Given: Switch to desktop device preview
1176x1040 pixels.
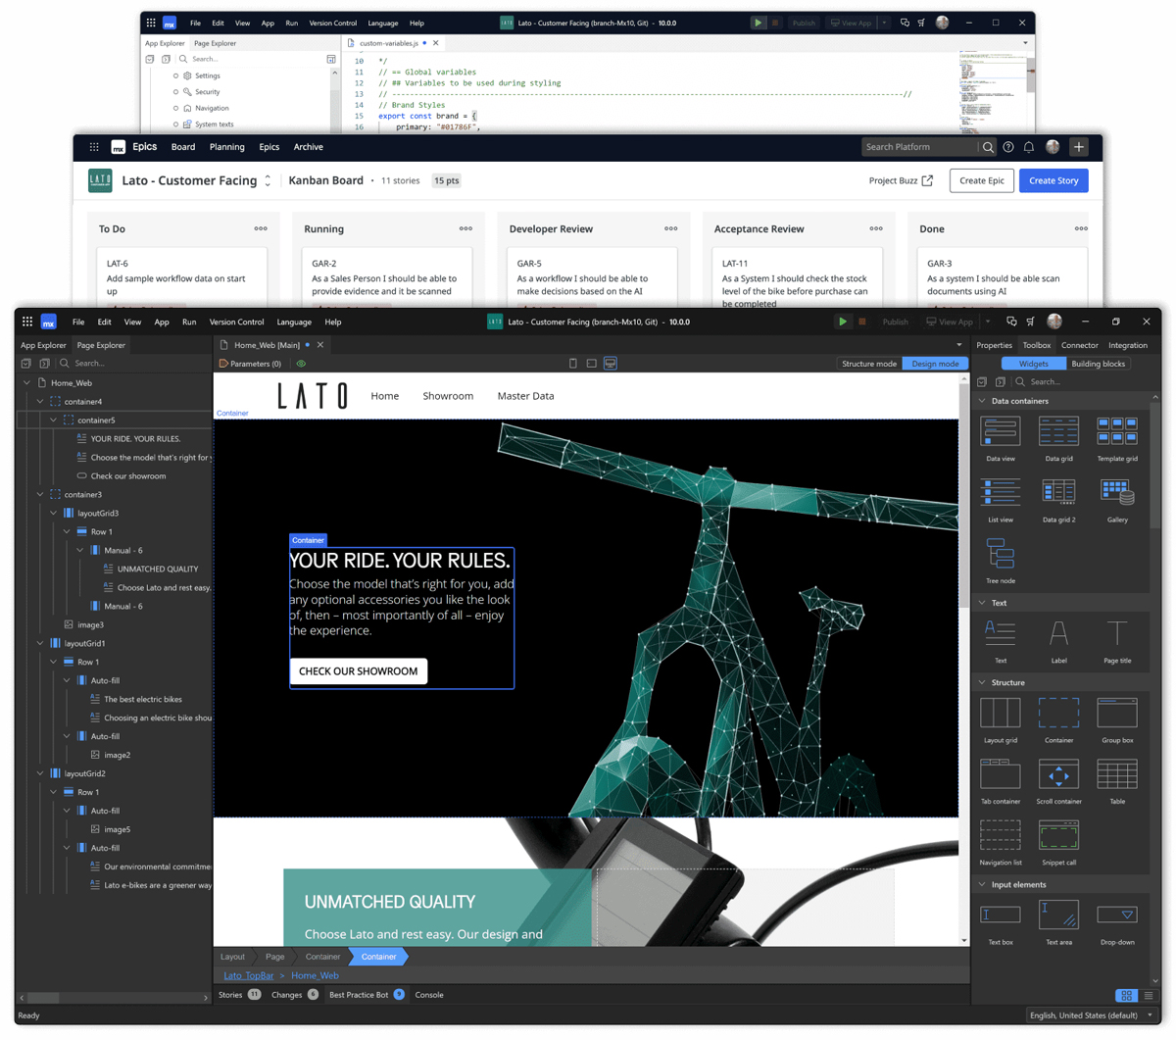Looking at the screenshot, I should click(x=611, y=364).
